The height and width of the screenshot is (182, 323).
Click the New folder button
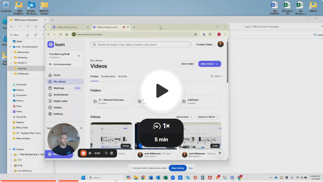(x=188, y=64)
